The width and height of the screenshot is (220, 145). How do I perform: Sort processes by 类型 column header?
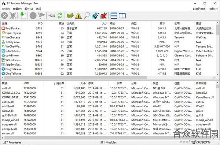[134, 23]
